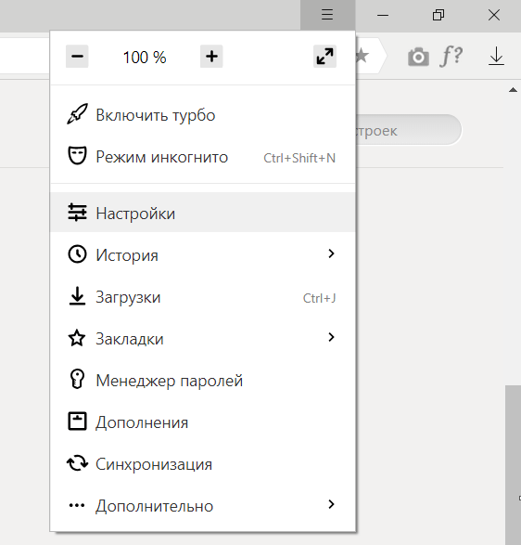The width and height of the screenshot is (521, 545).
Task: Click the Синхронизация menu item
Action: click(203, 464)
